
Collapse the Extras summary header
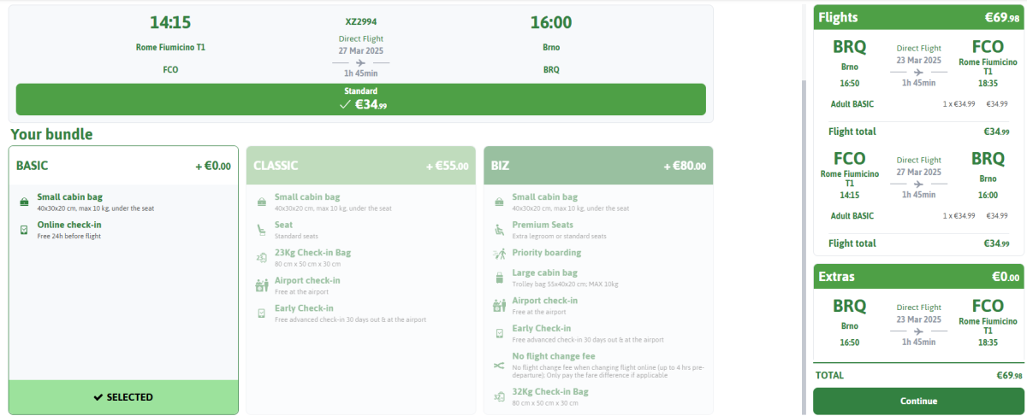(x=917, y=277)
